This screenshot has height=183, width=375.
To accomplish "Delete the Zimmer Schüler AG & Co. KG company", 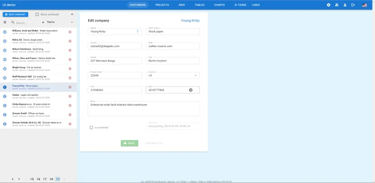I will [70, 124].
